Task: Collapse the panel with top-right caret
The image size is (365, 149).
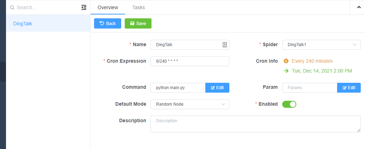Action: coord(358,7)
